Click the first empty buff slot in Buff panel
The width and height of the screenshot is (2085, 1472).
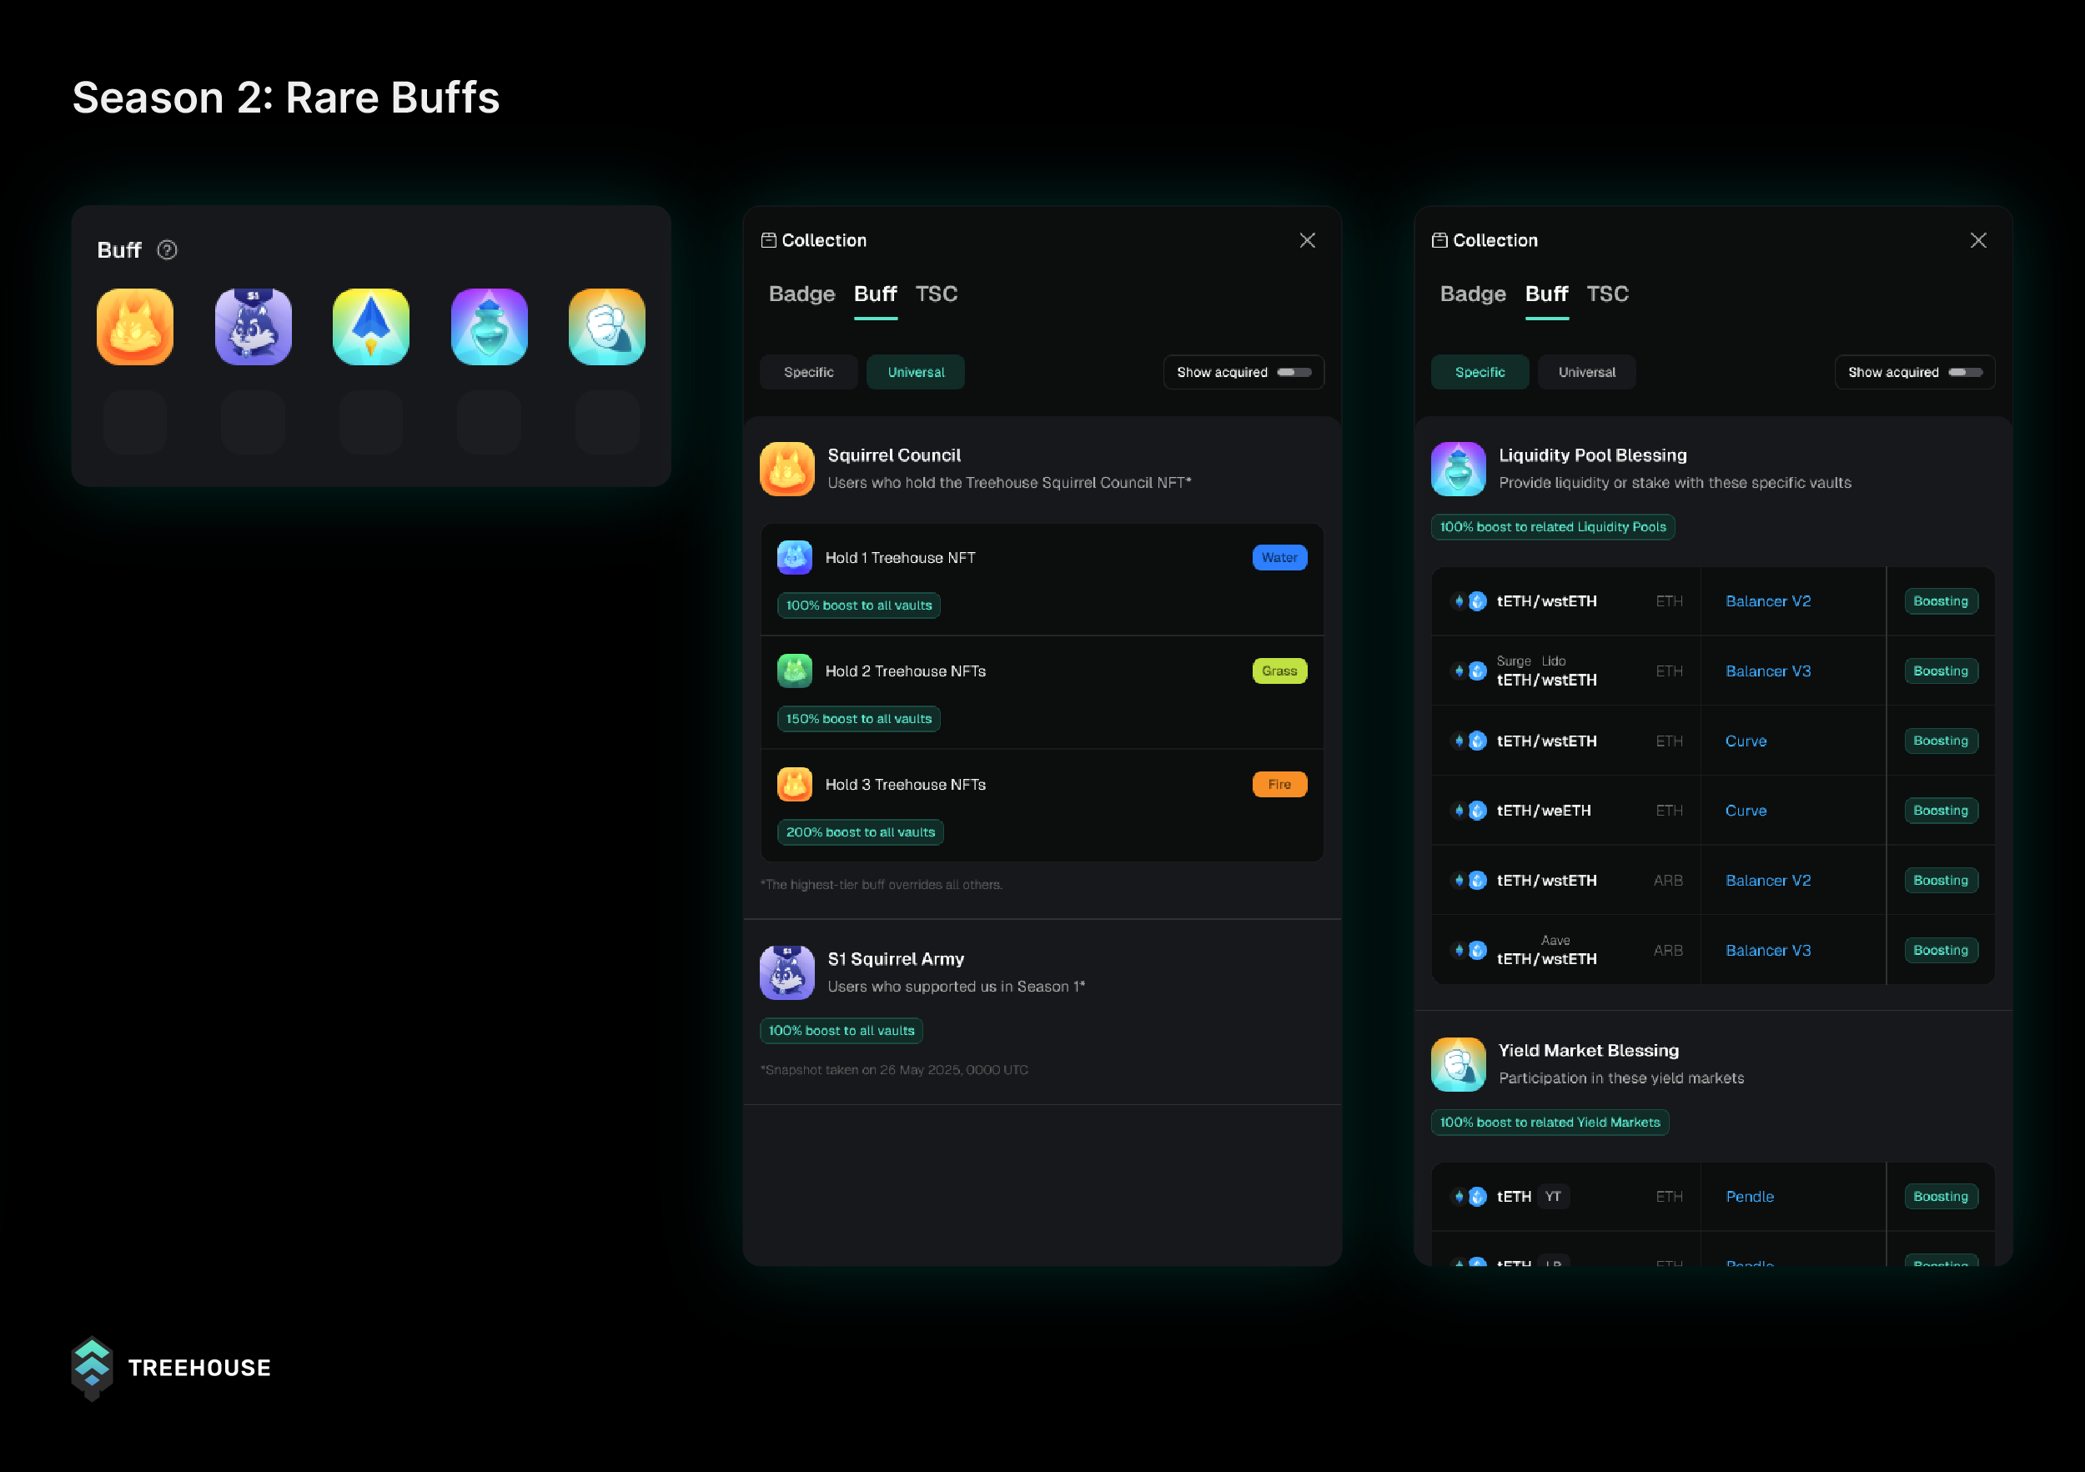135,422
